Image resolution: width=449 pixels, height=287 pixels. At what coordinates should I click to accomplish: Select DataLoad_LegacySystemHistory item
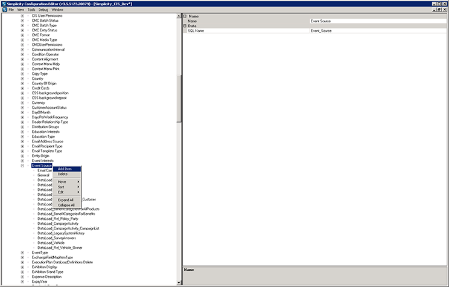coord(61,233)
